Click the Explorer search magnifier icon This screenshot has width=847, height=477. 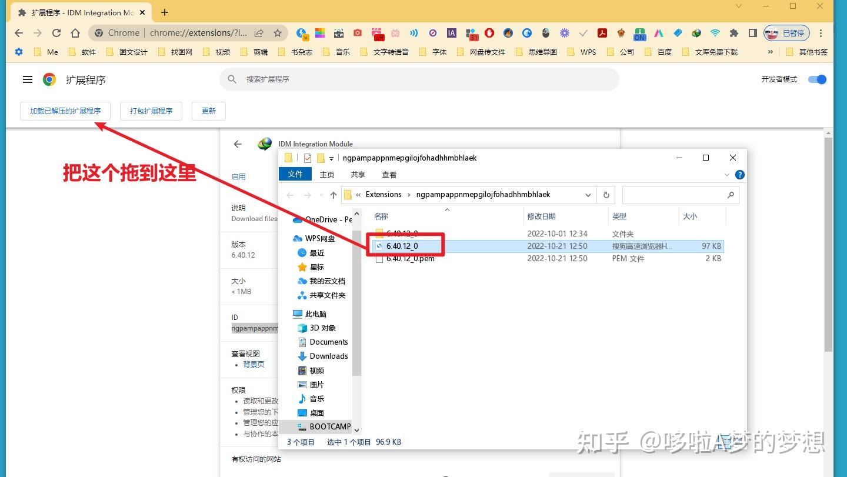(731, 195)
